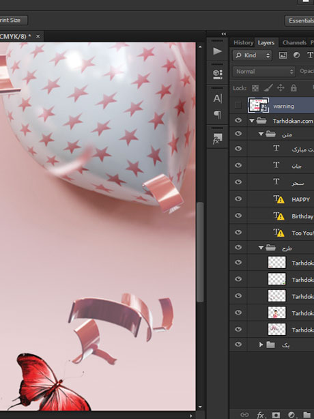Hide the HAPPY text layer

click(x=238, y=199)
